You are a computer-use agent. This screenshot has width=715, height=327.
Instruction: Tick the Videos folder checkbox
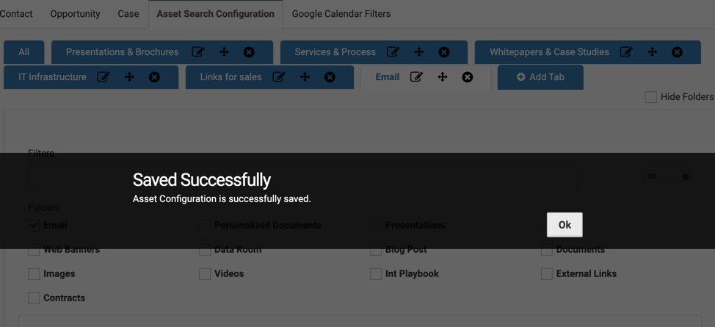click(x=205, y=274)
